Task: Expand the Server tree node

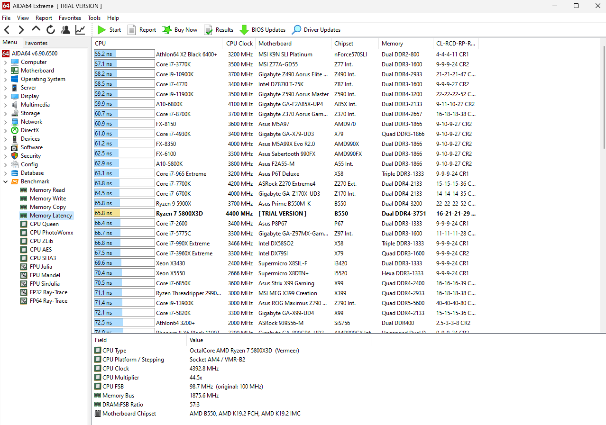Action: click(x=6, y=88)
